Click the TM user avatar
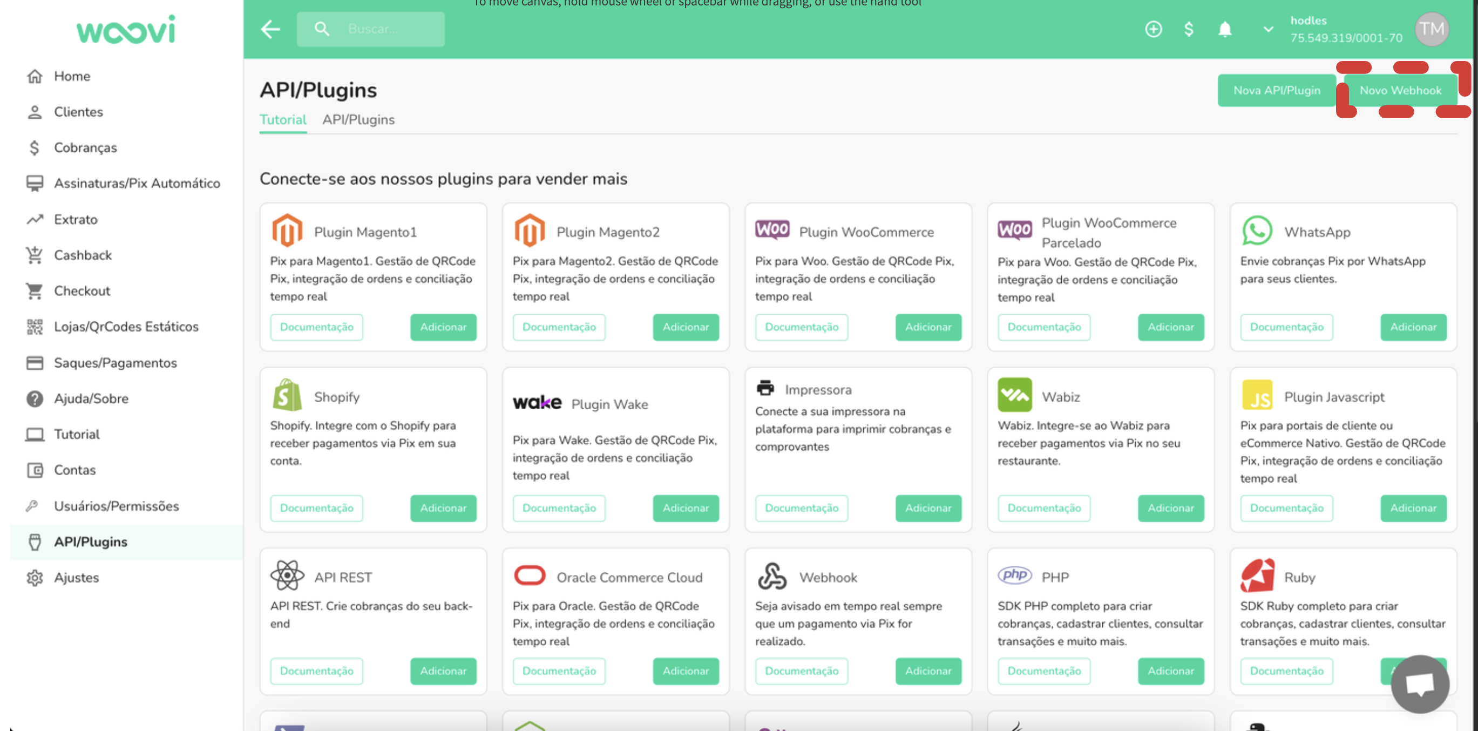This screenshot has width=1478, height=731. click(1432, 29)
